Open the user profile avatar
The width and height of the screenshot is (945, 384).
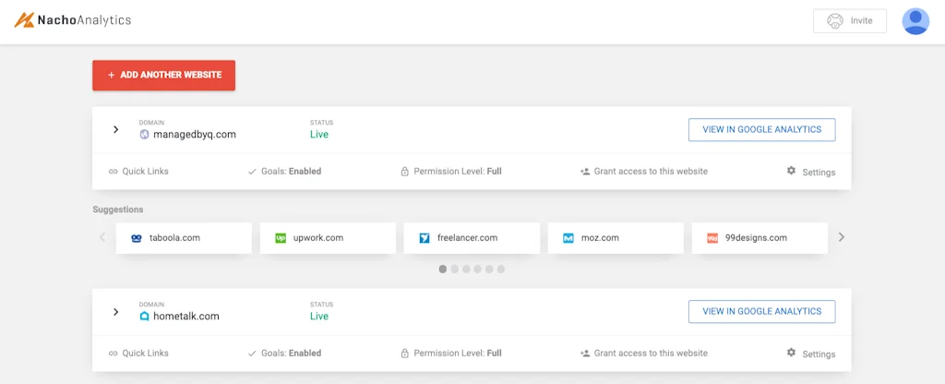[915, 21]
